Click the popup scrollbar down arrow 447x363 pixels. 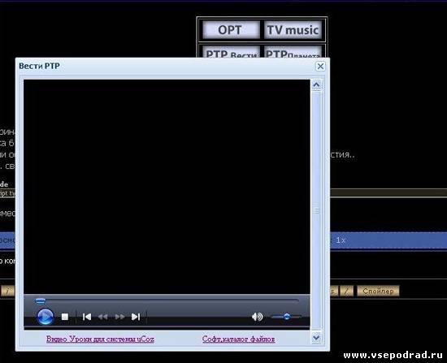point(316,338)
